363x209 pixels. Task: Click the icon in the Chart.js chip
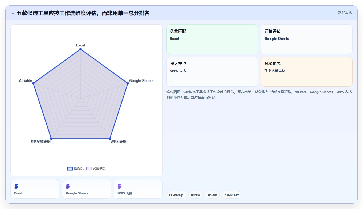170,195
